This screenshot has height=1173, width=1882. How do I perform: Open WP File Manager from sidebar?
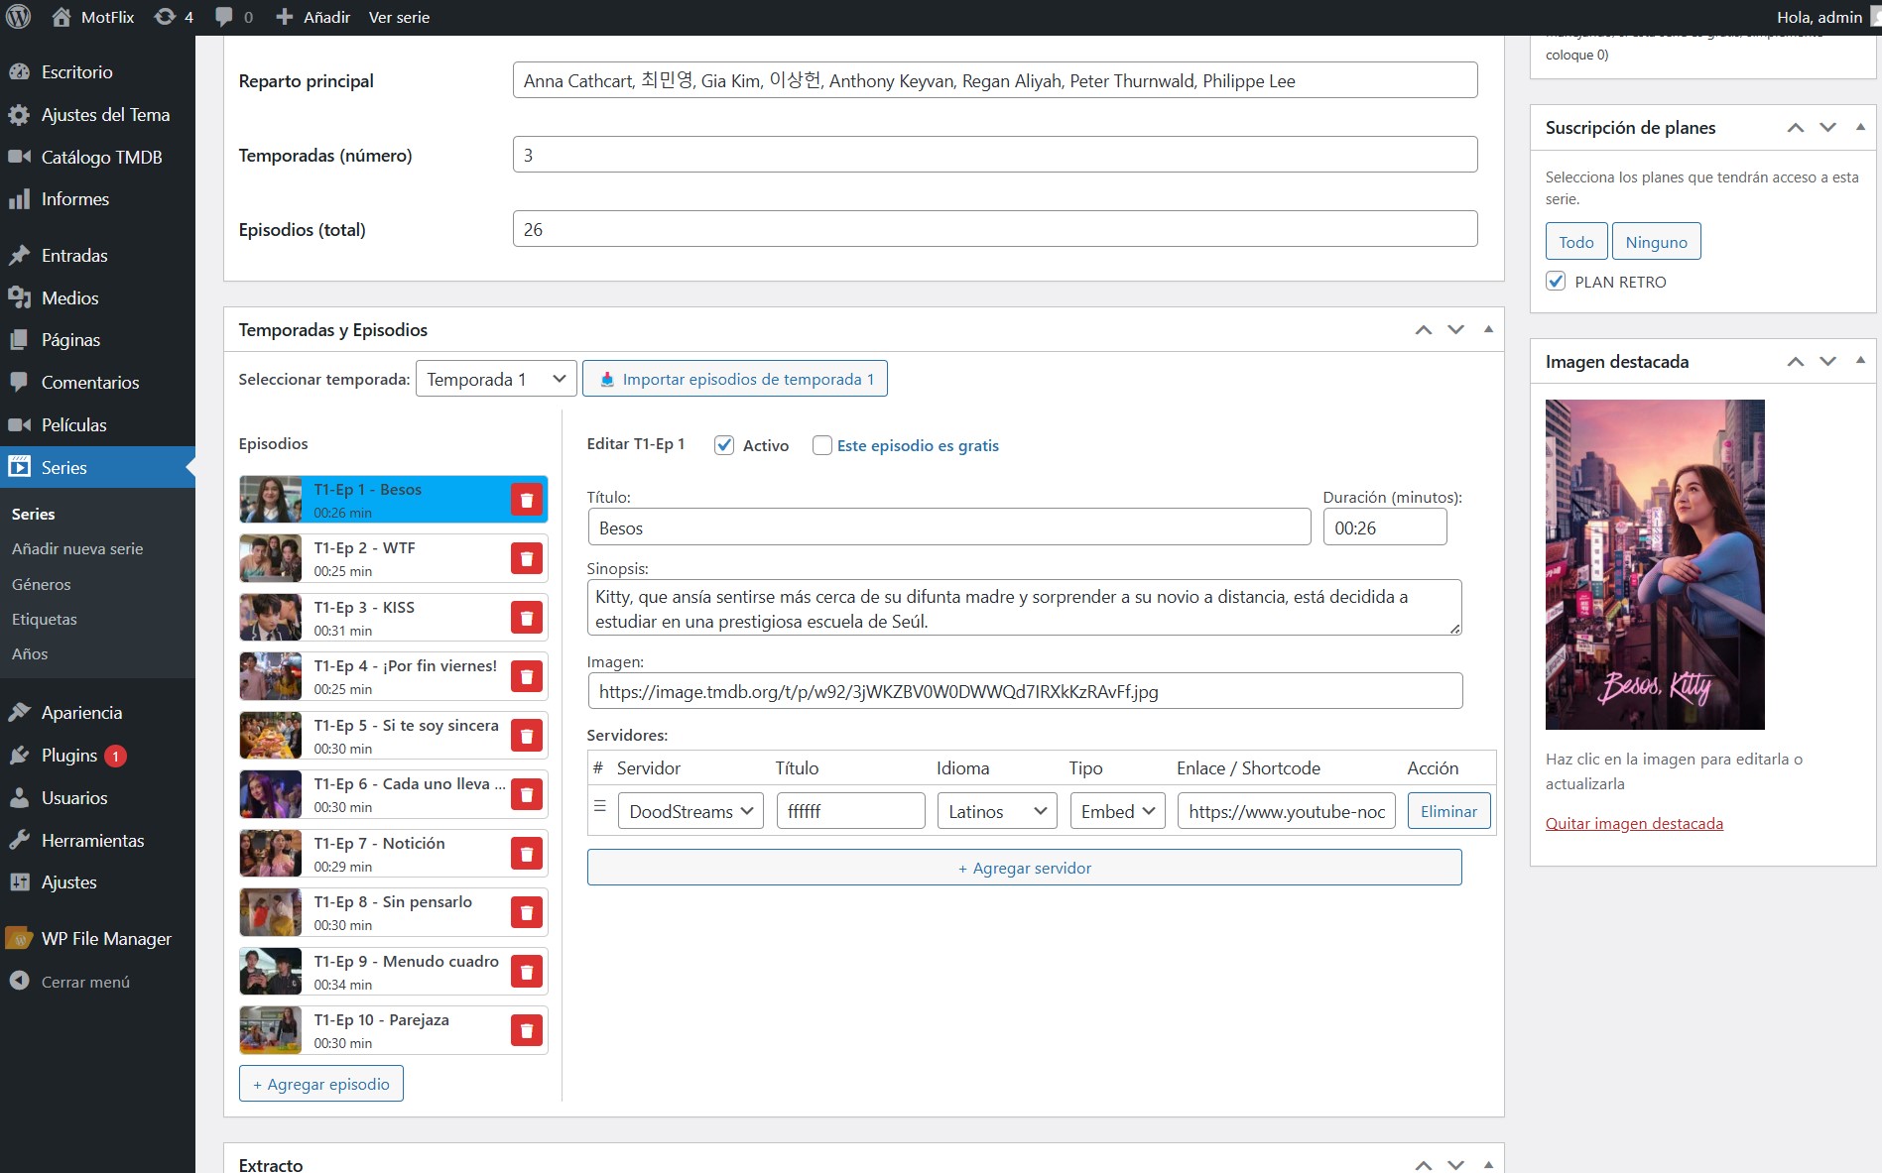coord(105,938)
